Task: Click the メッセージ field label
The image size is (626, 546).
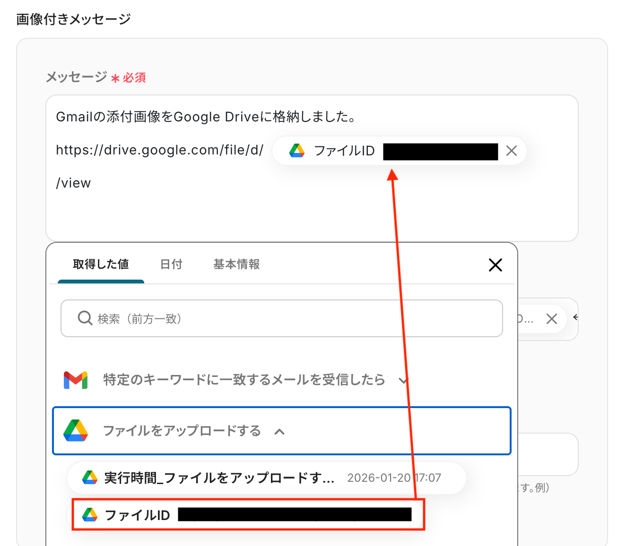Action: coord(76,77)
